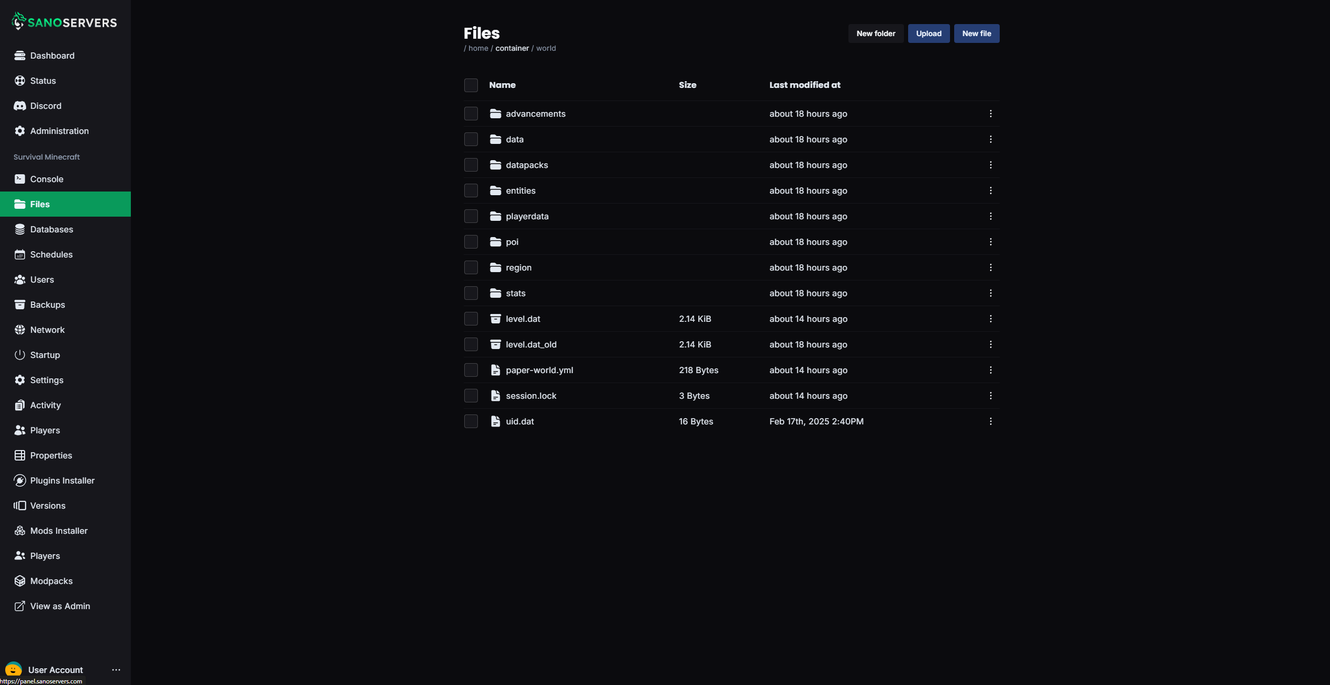1330x685 pixels.
Task: Select the Databases sidebar icon
Action: [19, 229]
